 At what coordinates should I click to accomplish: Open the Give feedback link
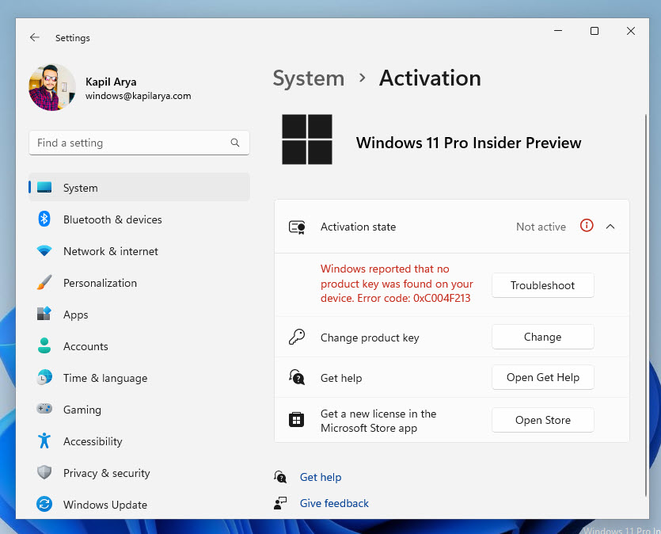click(x=334, y=503)
